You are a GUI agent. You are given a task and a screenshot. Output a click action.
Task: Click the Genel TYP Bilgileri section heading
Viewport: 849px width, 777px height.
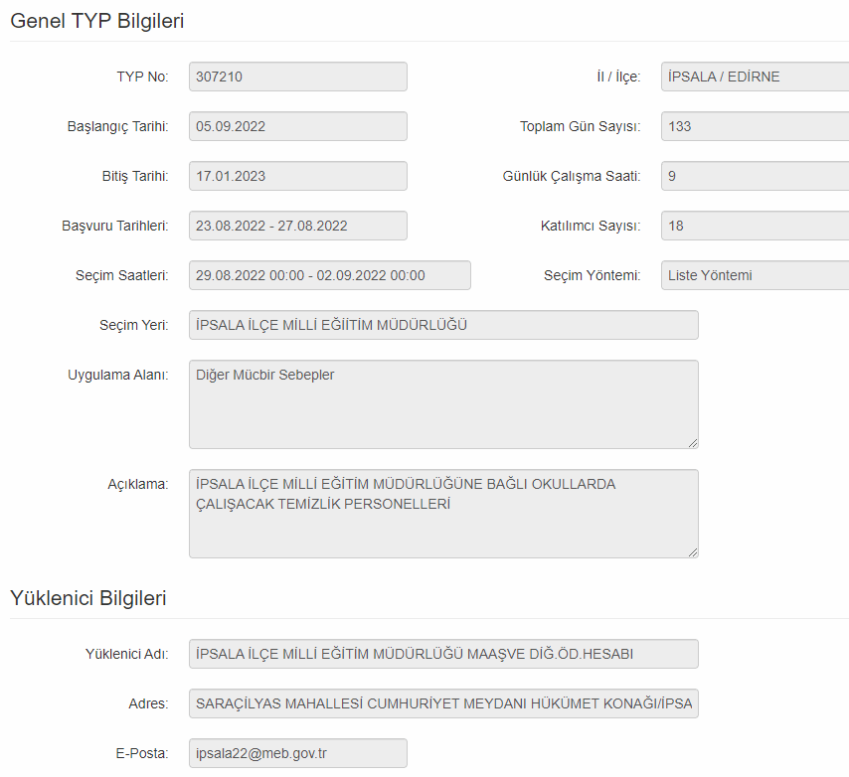tap(96, 20)
